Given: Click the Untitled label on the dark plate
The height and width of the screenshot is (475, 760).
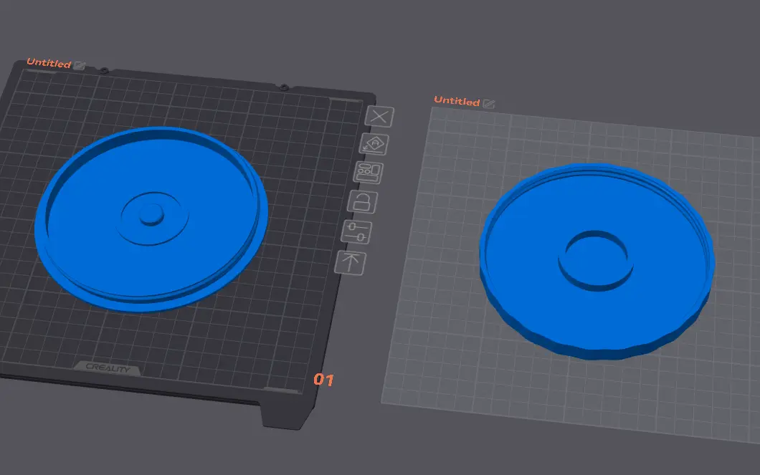Looking at the screenshot, I should tap(49, 63).
